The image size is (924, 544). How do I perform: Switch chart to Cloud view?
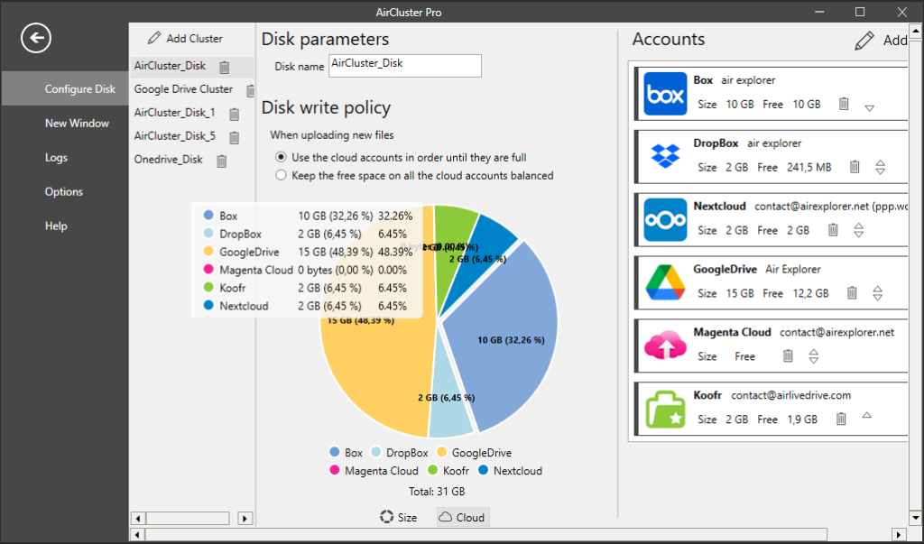[463, 518]
